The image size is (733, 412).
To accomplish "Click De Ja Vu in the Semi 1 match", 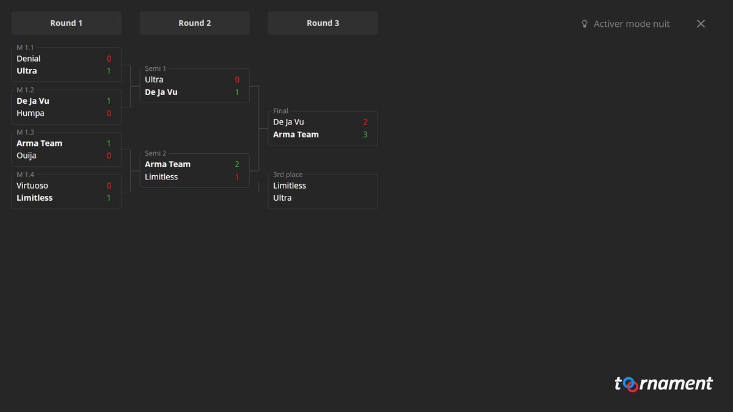I will tap(161, 92).
